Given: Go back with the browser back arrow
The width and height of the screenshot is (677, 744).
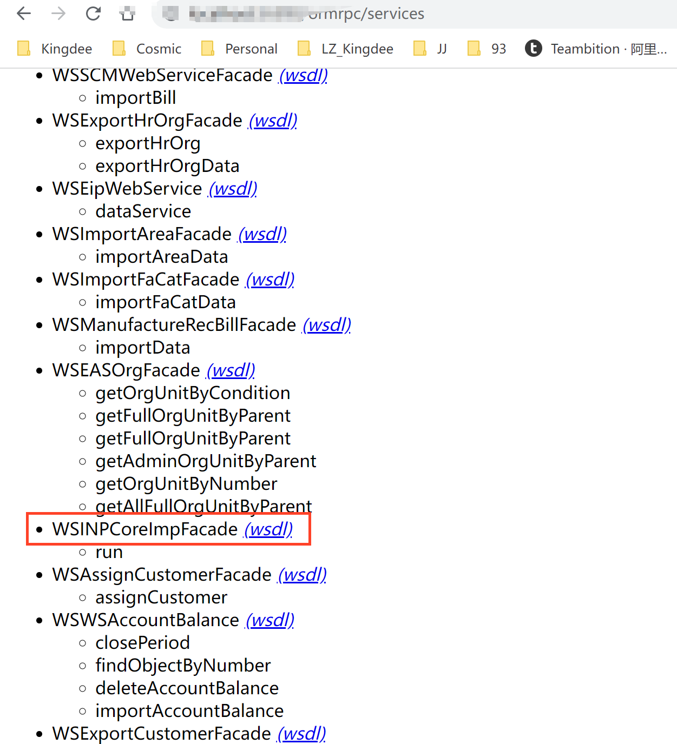Looking at the screenshot, I should coord(24,14).
